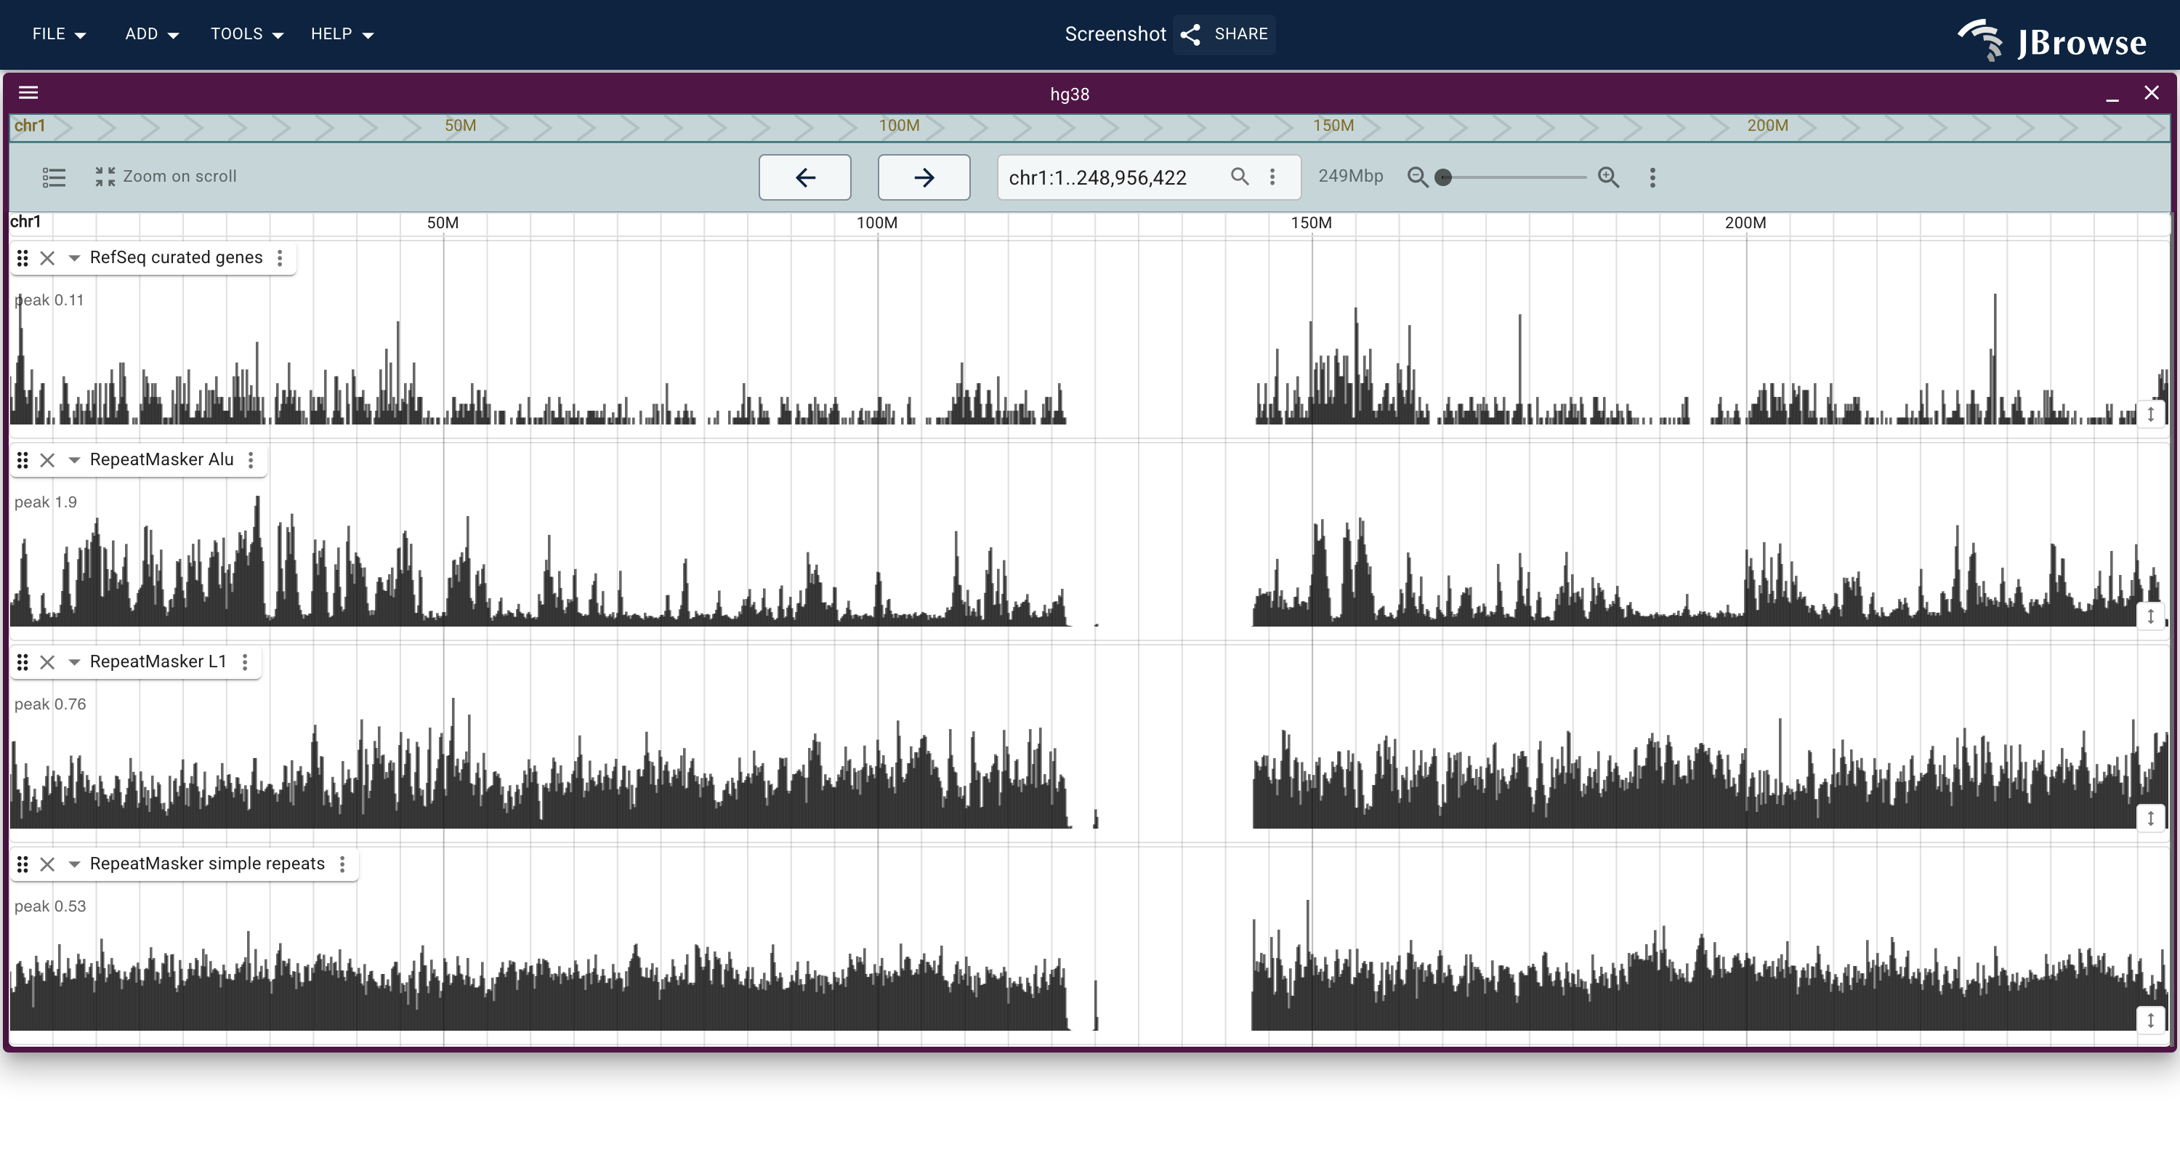
Task: Open the hg38 view hamburger menu
Action: 29,92
